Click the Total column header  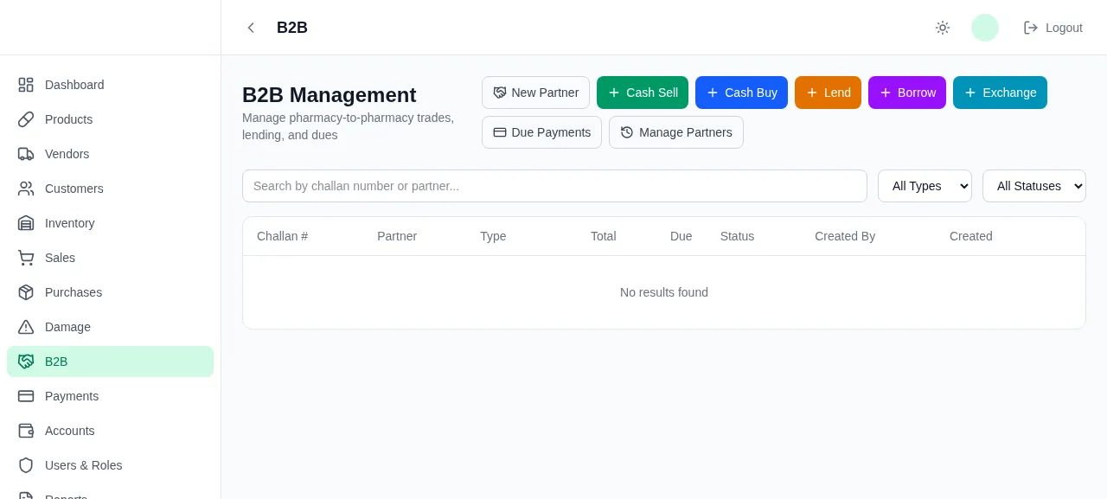(x=604, y=236)
